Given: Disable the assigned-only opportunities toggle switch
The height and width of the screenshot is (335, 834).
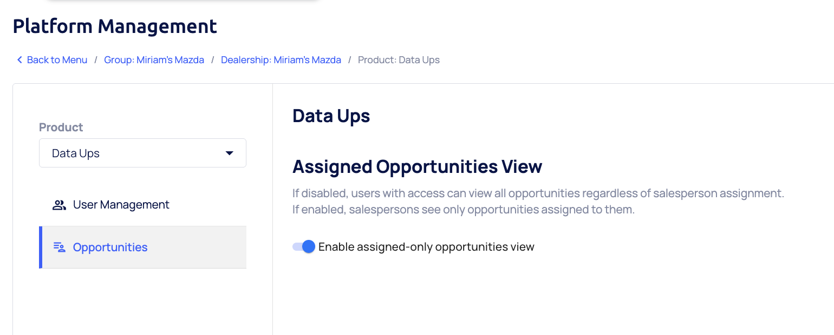Looking at the screenshot, I should coord(304,247).
